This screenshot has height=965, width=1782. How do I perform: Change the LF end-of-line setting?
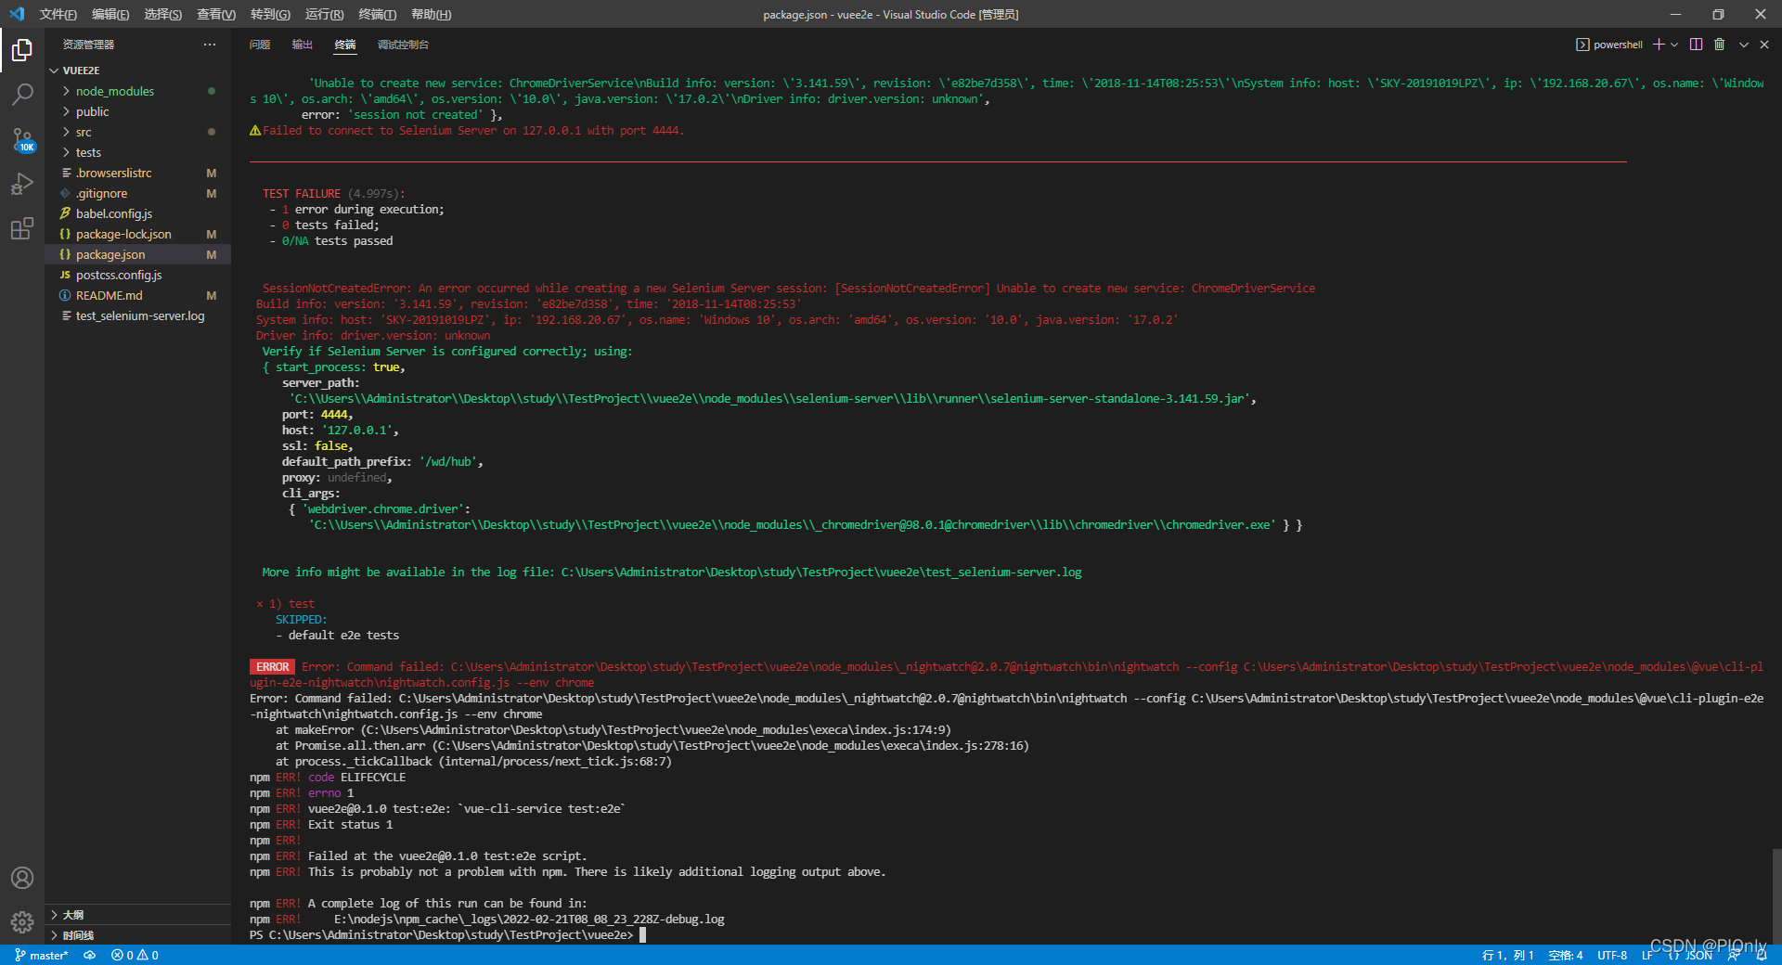click(1647, 955)
